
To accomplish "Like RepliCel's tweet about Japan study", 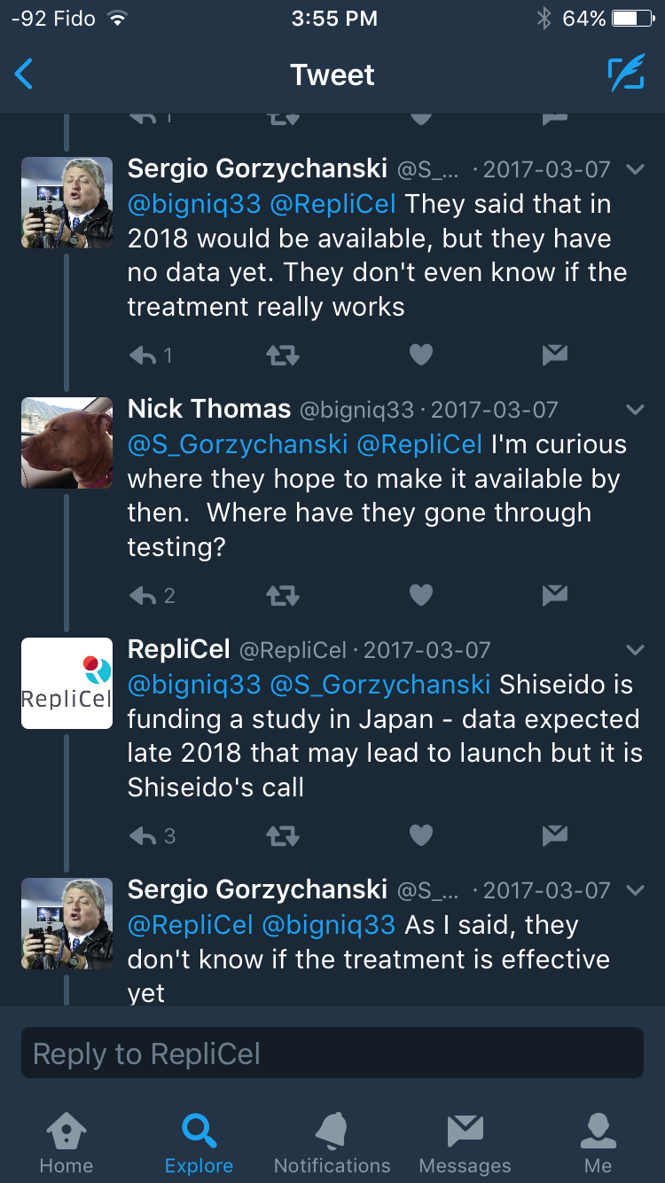I will click(421, 836).
